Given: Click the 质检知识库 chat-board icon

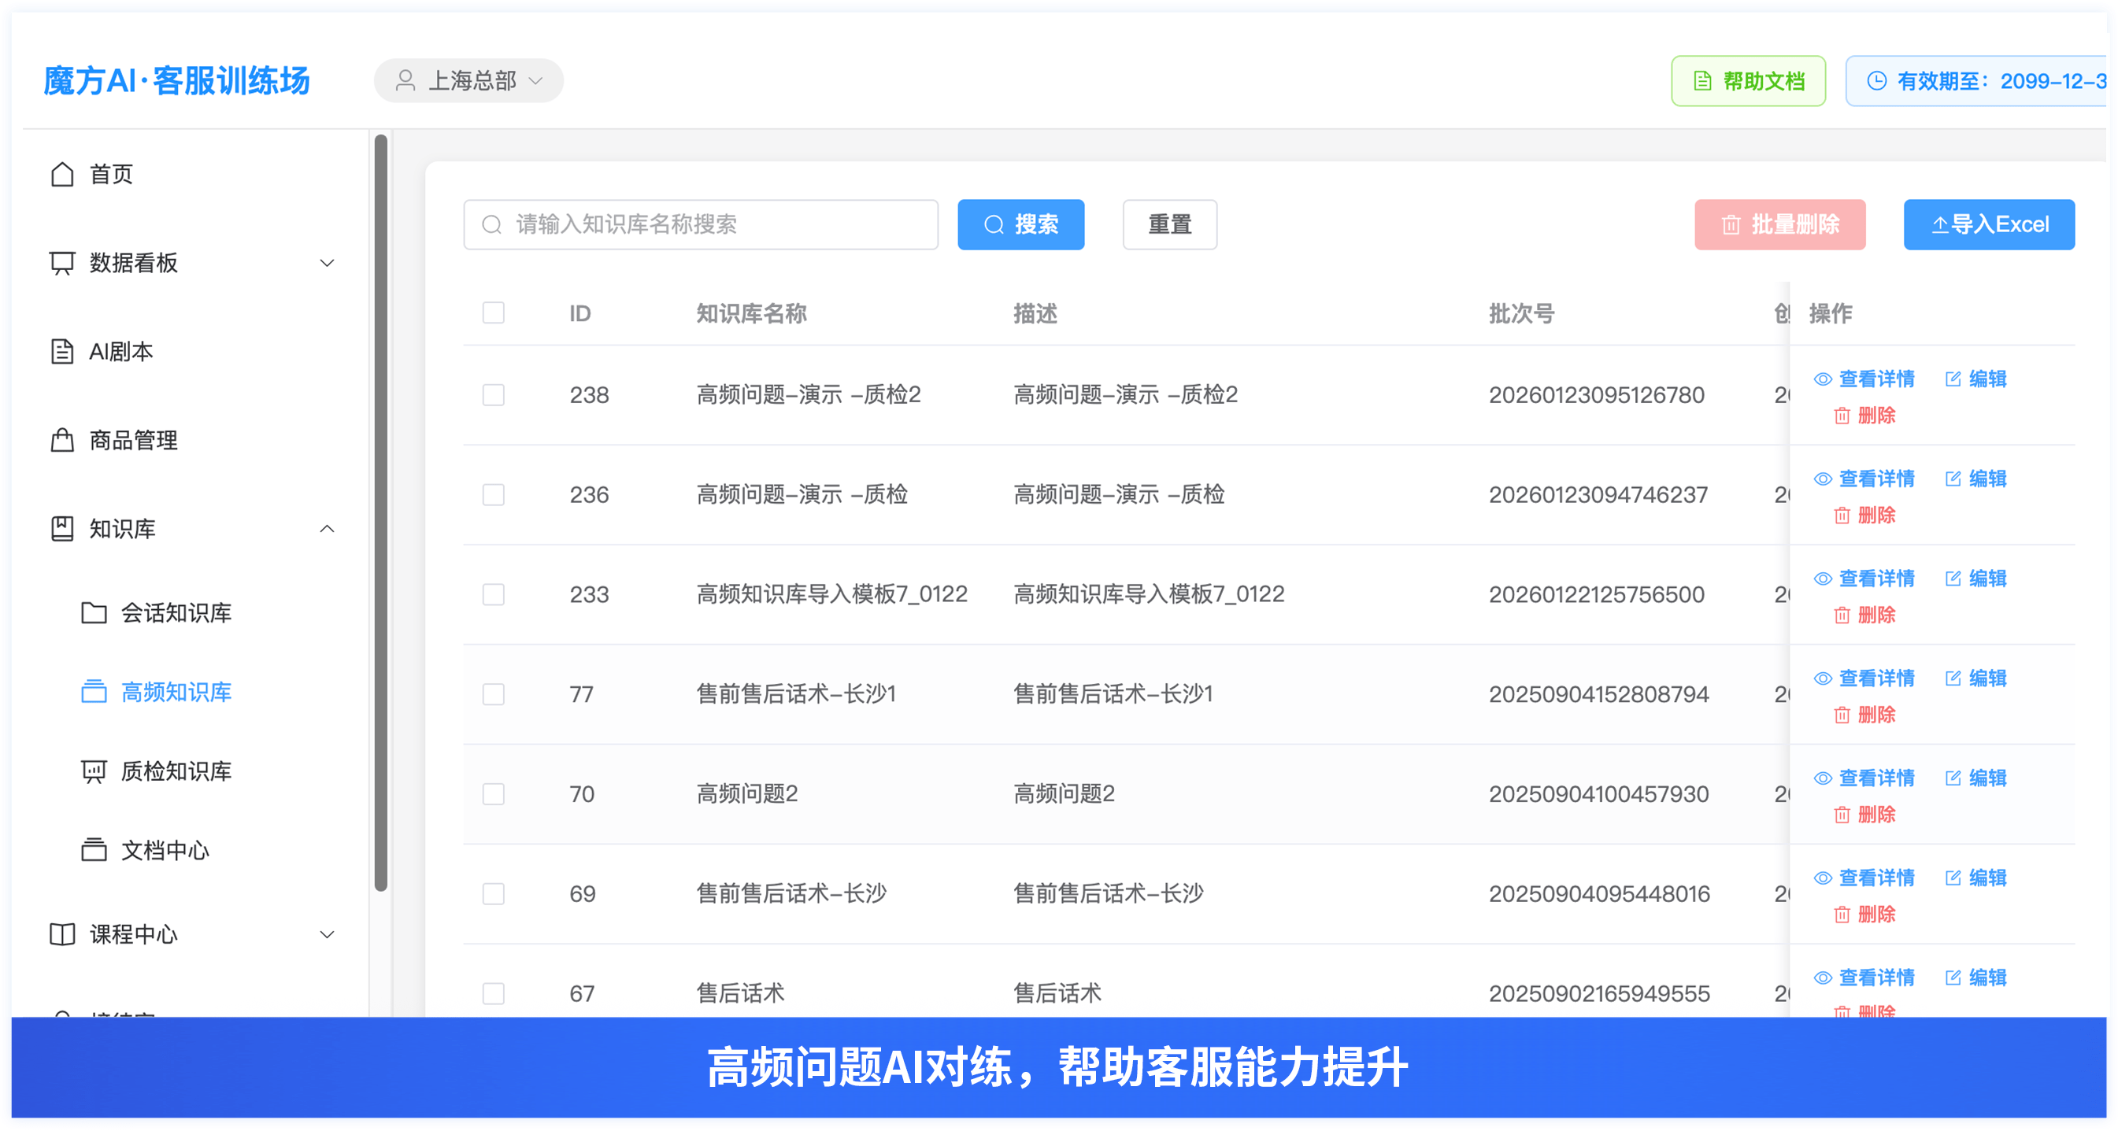Looking at the screenshot, I should click(94, 771).
